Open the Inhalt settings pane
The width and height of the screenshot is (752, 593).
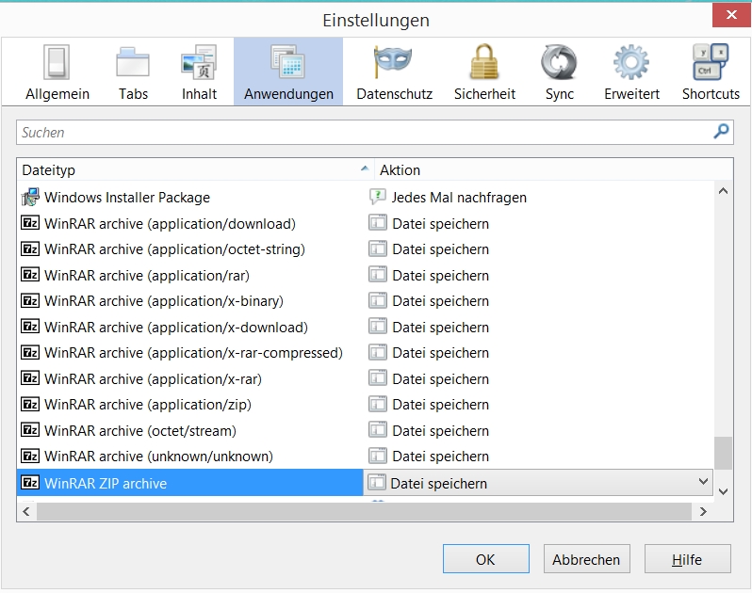(199, 72)
